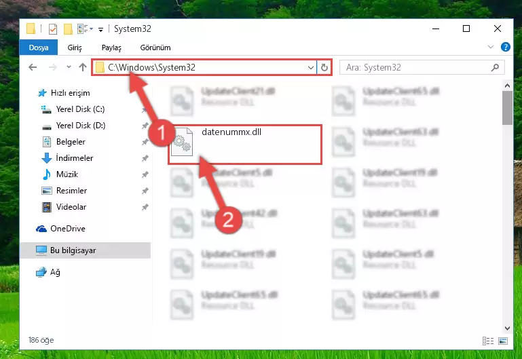Click the pin icon next to Resimler
Screen dimensions: 522x359
point(145,191)
